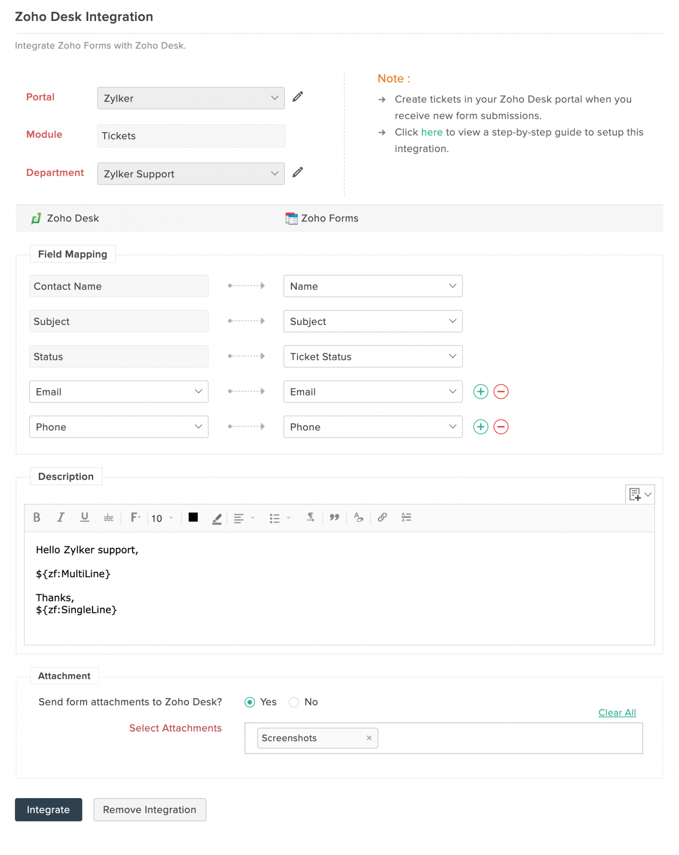The height and width of the screenshot is (855, 679).
Task: Open the Portal dropdown showing Zylker
Action: pos(191,98)
